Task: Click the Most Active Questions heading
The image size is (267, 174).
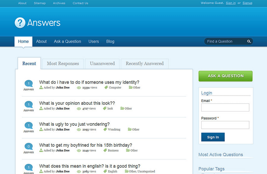Action: [x=221, y=155]
